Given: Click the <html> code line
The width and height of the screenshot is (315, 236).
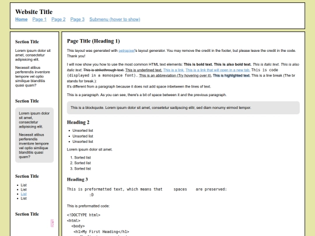Looking at the screenshot, I should click(x=73, y=220).
